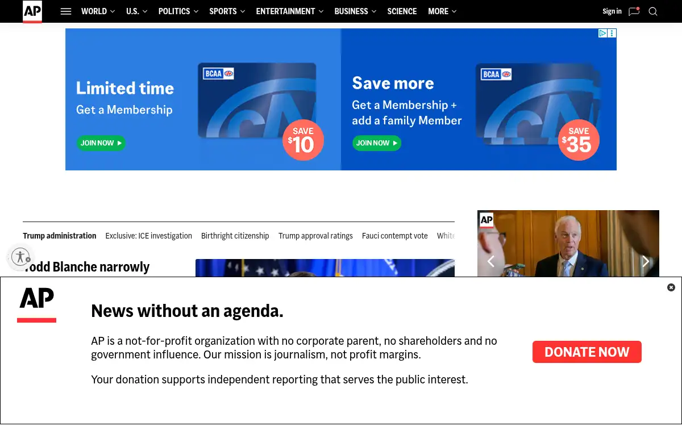The image size is (682, 426).
Task: Open the Trump approval ratings topic
Action: click(315, 236)
